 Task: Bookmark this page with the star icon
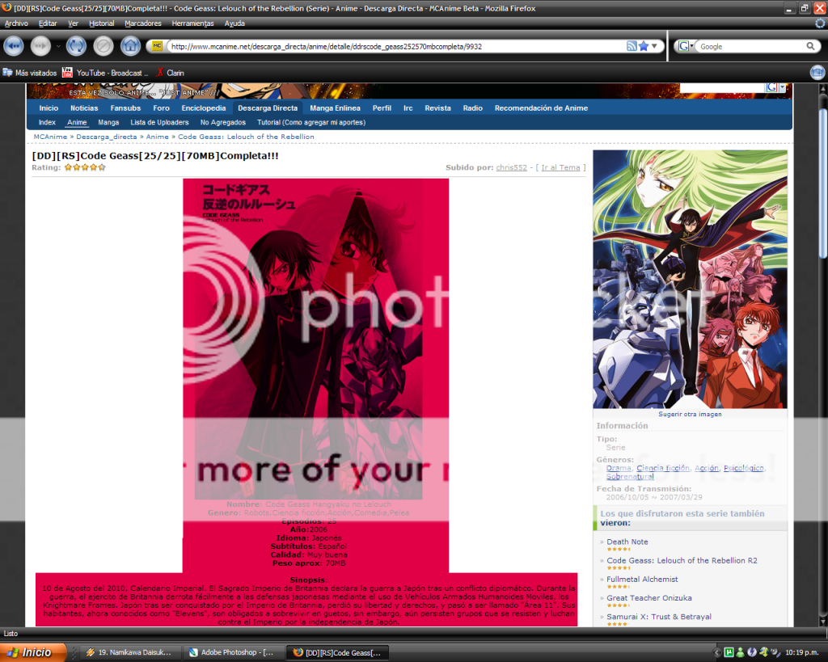[643, 46]
